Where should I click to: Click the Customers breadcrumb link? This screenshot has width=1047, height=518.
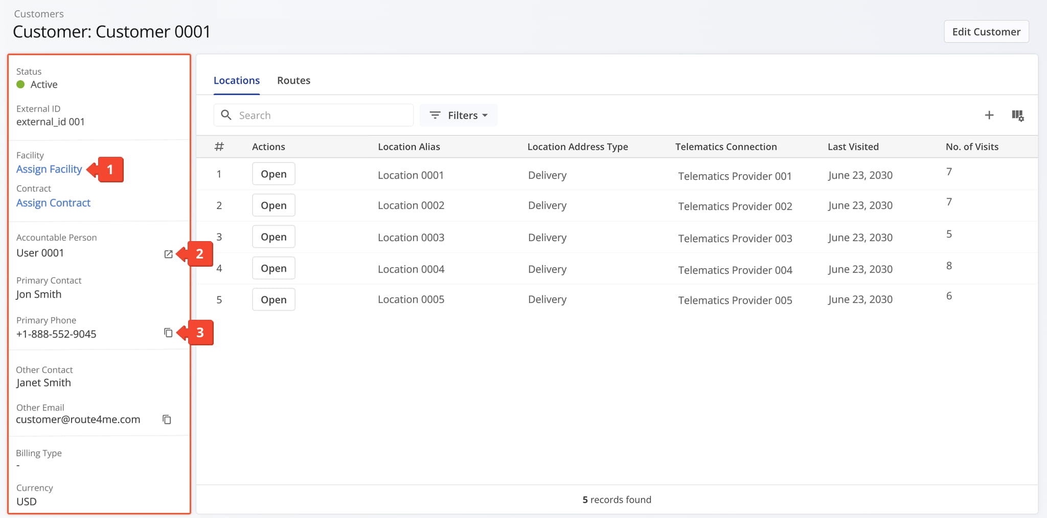(x=39, y=14)
